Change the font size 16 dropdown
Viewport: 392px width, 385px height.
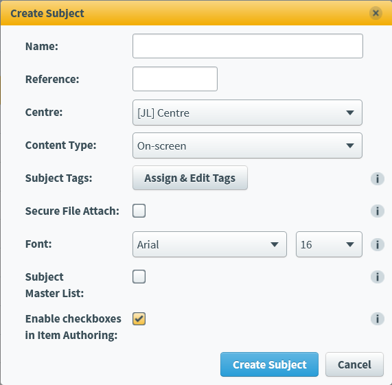[x=329, y=244]
